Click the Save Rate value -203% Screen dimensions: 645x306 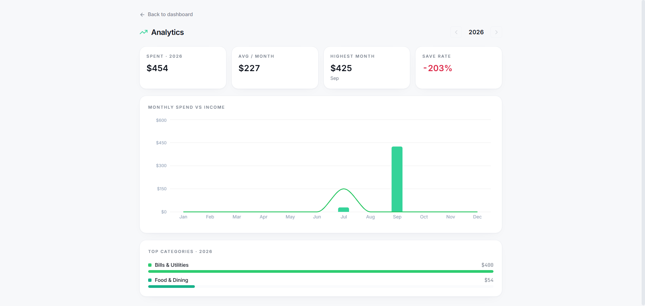tap(437, 68)
